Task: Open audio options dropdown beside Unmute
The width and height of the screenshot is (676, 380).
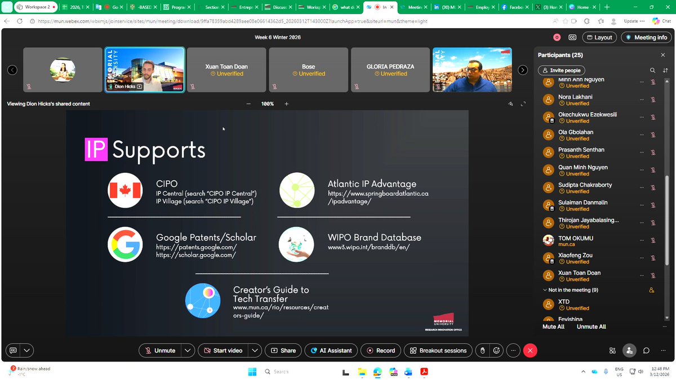Action: 189,350
